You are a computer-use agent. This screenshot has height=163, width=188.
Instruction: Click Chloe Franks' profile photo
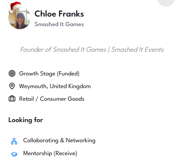click(x=19, y=19)
